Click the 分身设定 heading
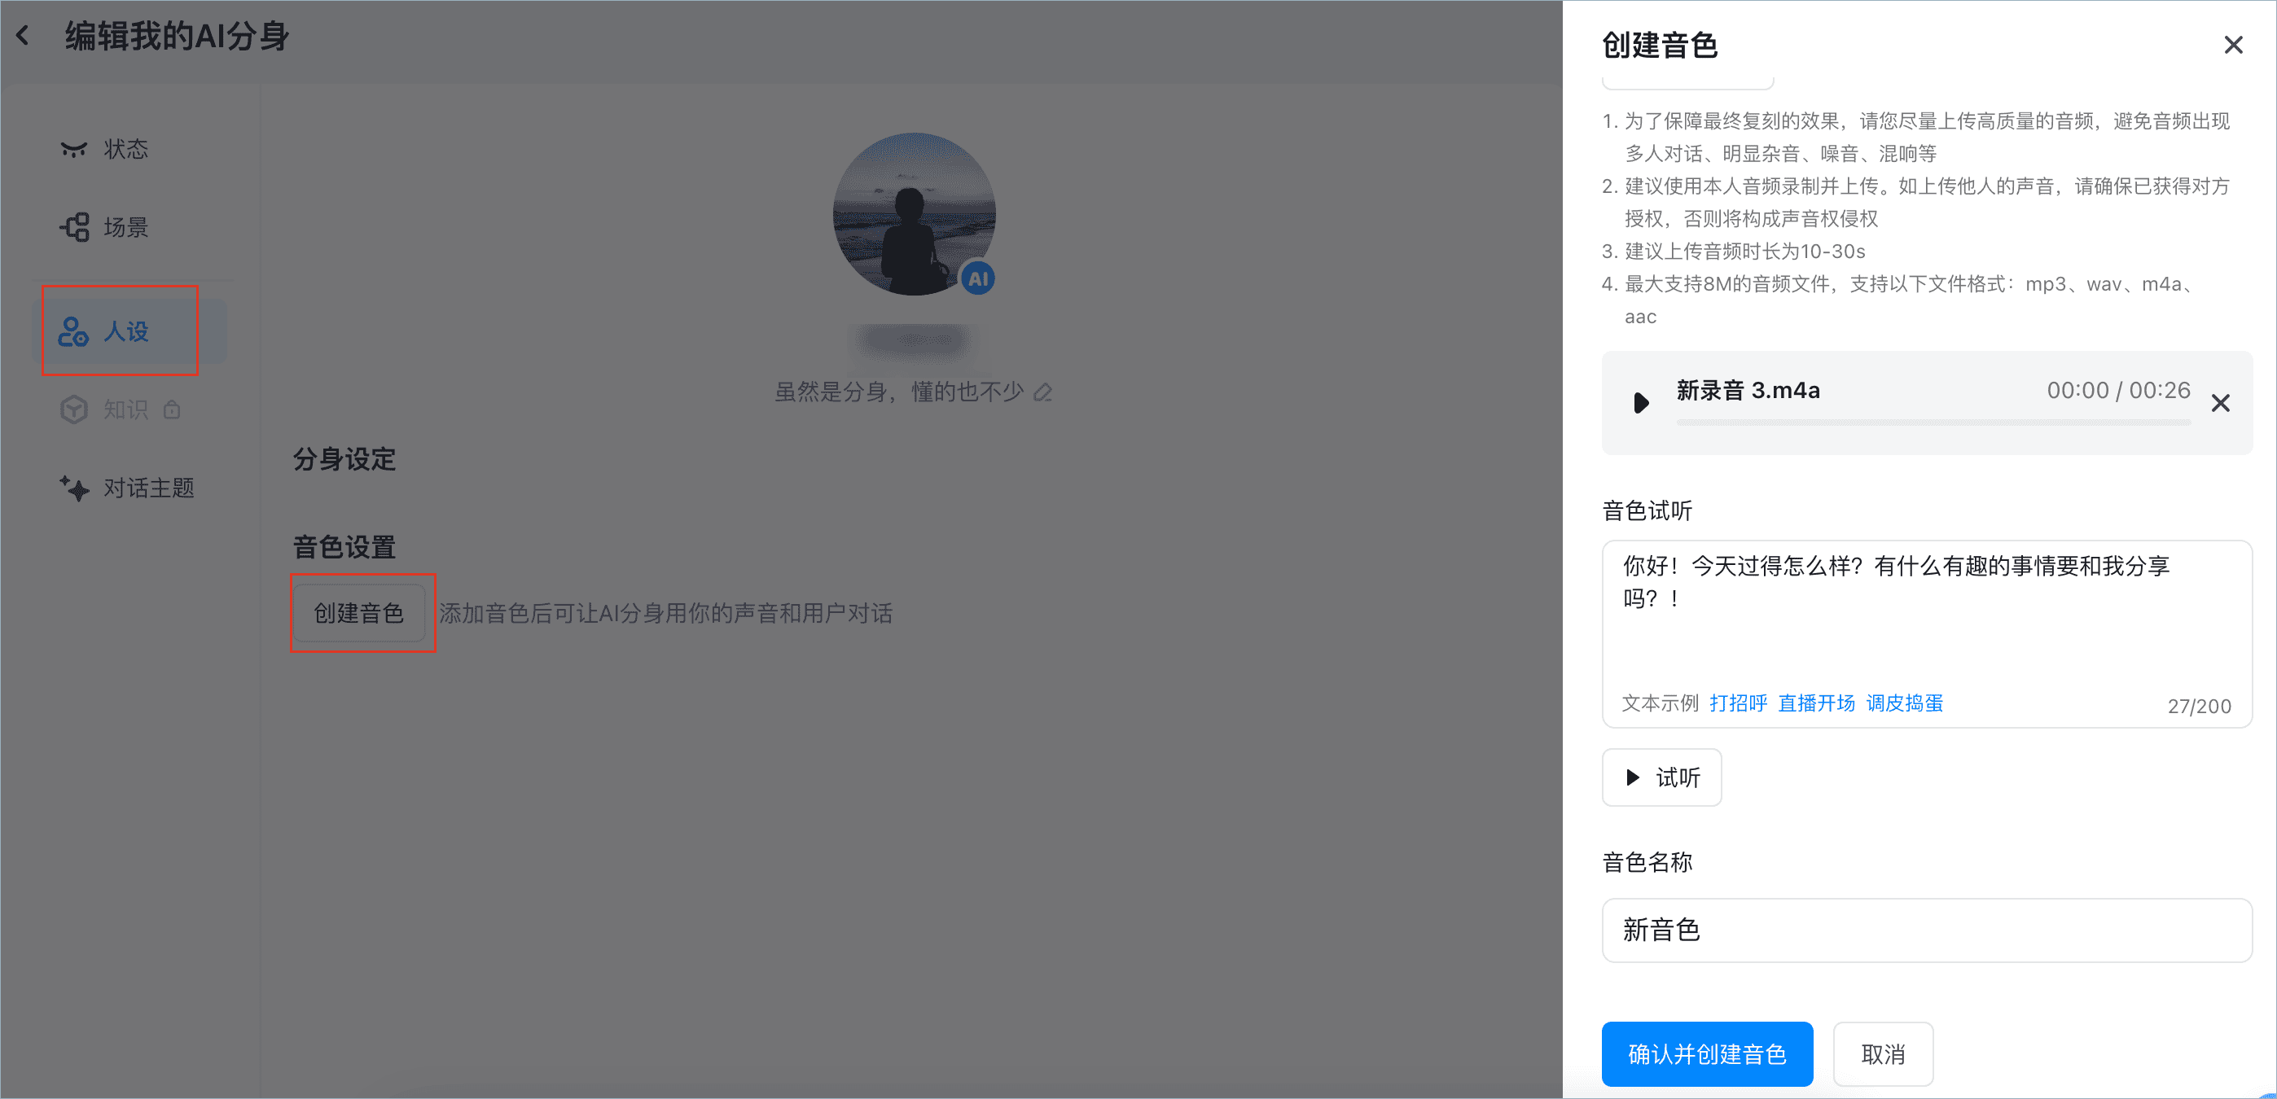The height and width of the screenshot is (1099, 2277). point(344,459)
